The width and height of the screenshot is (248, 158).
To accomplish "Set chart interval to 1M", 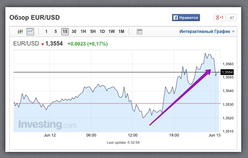I will pos(121,32).
